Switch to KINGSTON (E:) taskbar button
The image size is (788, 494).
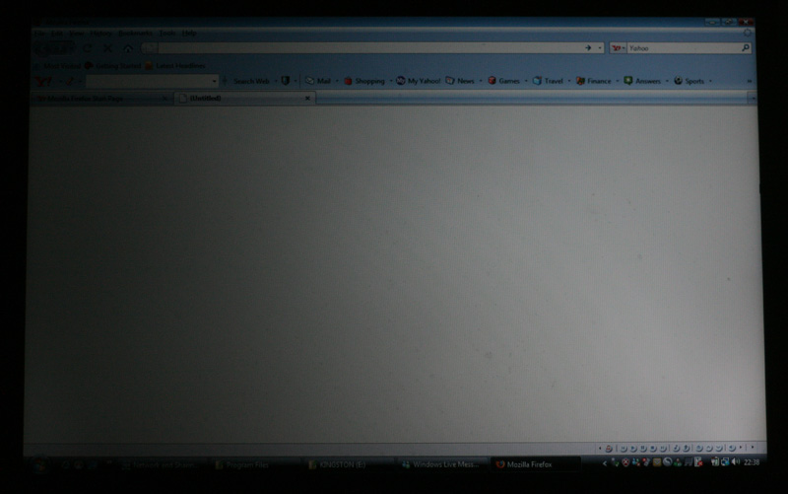pos(350,465)
